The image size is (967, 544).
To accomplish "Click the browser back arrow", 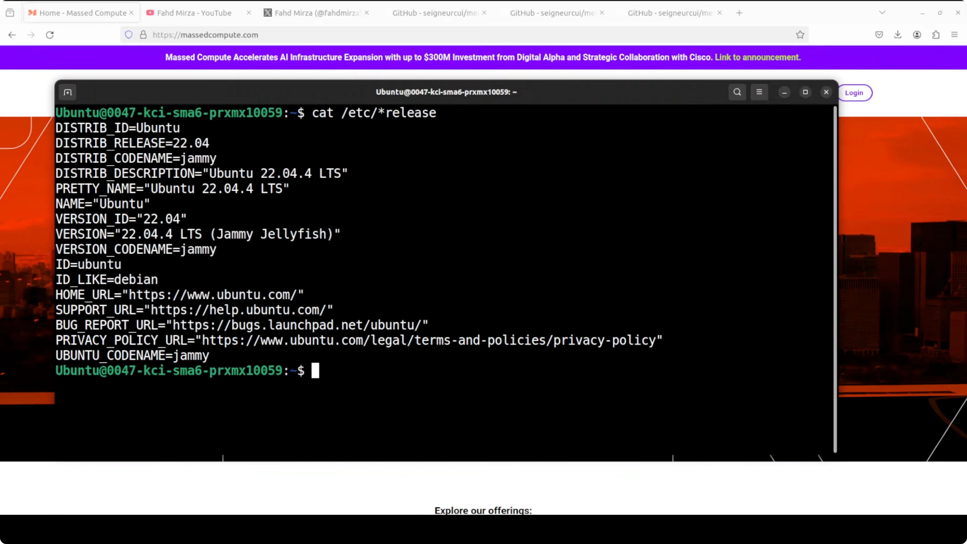I will coord(12,34).
